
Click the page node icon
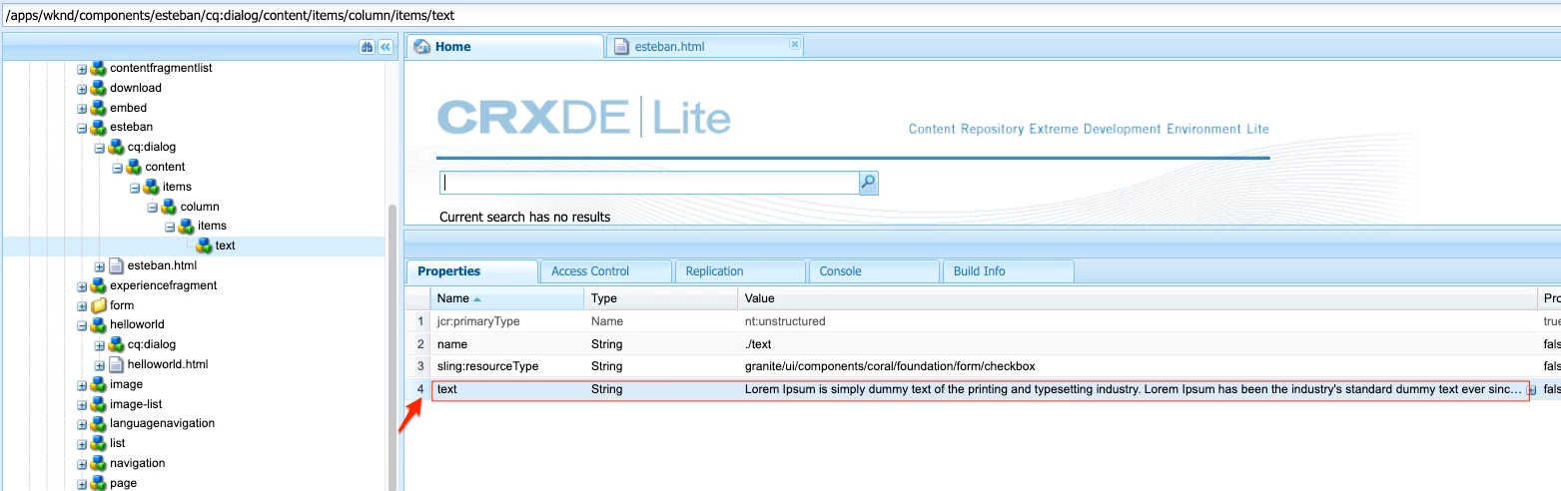pos(98,483)
